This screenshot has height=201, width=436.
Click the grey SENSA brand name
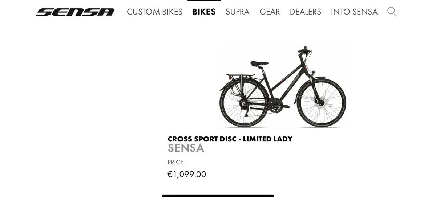coord(186,148)
